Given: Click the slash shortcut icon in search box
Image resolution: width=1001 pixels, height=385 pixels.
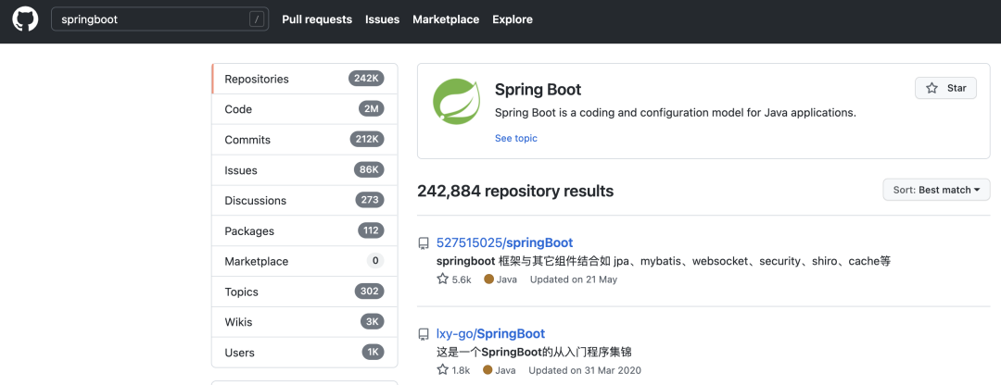Looking at the screenshot, I should coord(257,19).
